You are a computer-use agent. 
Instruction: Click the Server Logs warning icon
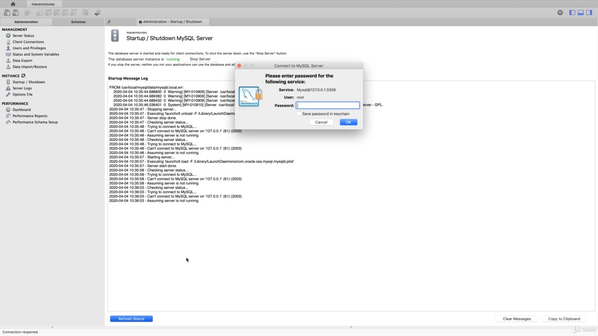click(x=8, y=88)
